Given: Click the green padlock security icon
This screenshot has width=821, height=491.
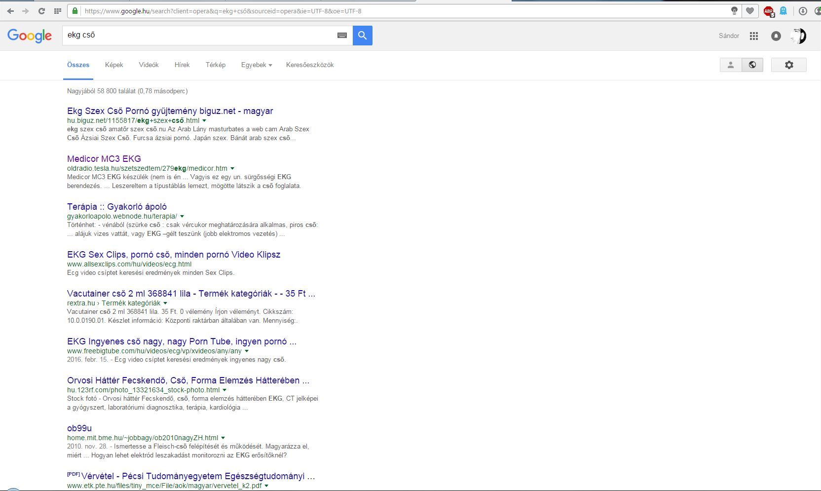Looking at the screenshot, I should [x=75, y=11].
